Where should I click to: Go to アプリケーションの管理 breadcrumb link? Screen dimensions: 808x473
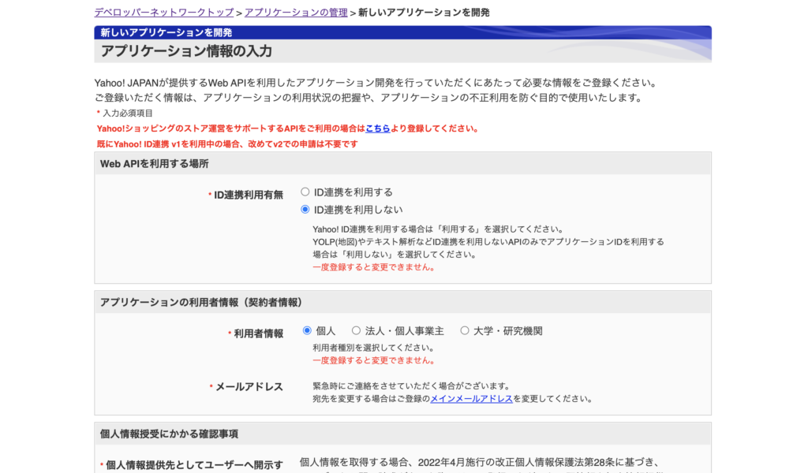click(x=296, y=13)
